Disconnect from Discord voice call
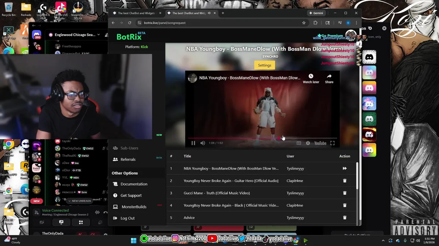Screen dimensions: 439x246 coord(106,213)
